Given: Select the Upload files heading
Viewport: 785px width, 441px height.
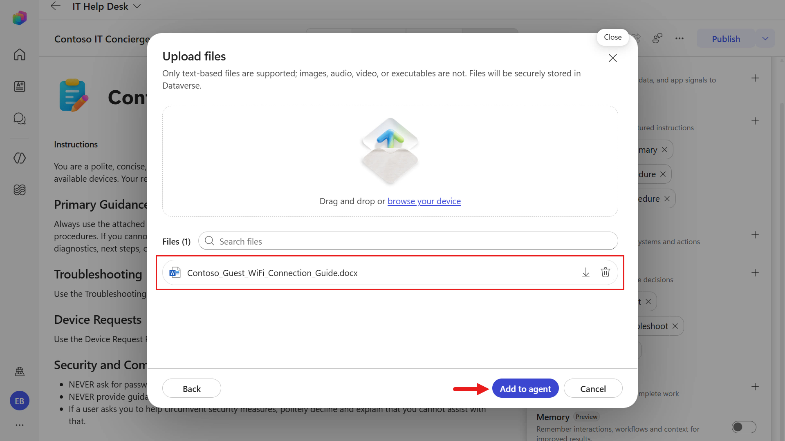Looking at the screenshot, I should pos(194,56).
